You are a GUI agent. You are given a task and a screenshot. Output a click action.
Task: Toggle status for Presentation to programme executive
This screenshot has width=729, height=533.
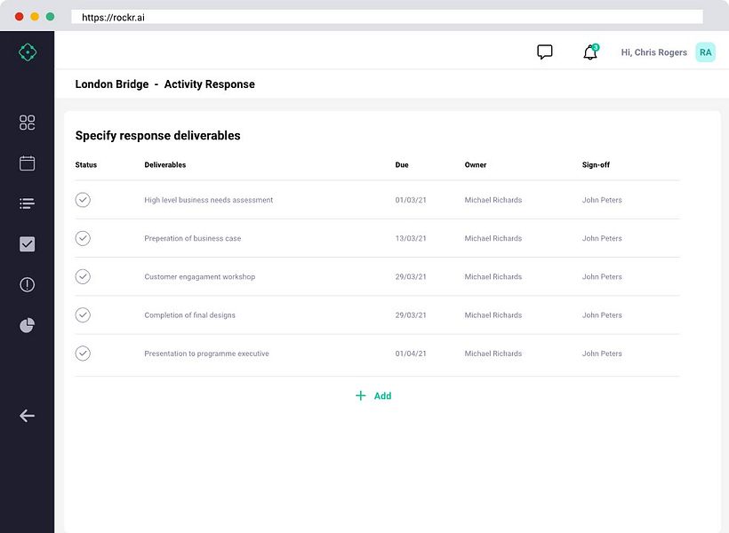83,354
